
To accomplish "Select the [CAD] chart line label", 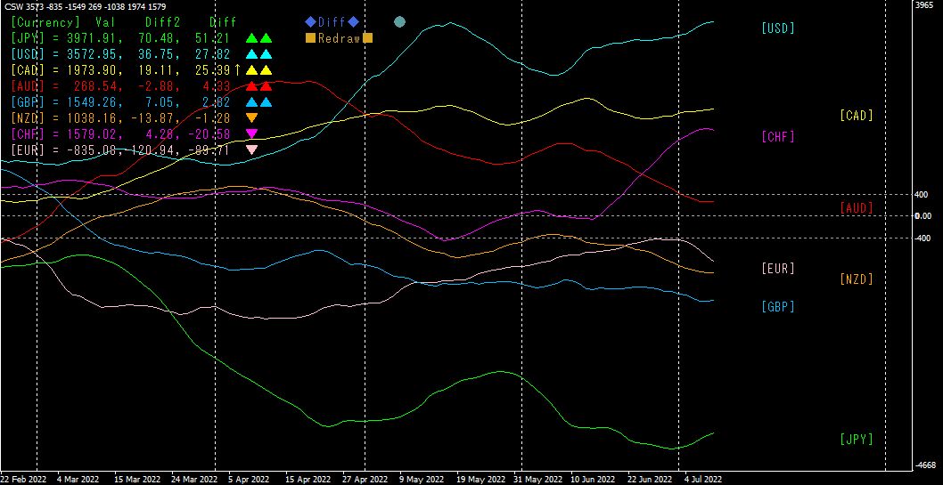I will coord(856,116).
